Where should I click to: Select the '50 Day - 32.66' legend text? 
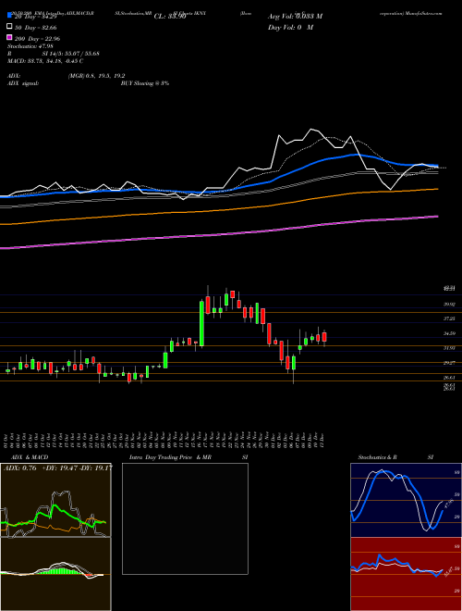pyautogui.click(x=35, y=28)
